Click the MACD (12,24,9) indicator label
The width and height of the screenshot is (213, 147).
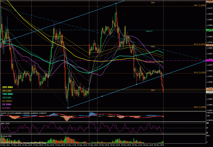(x=24, y=113)
